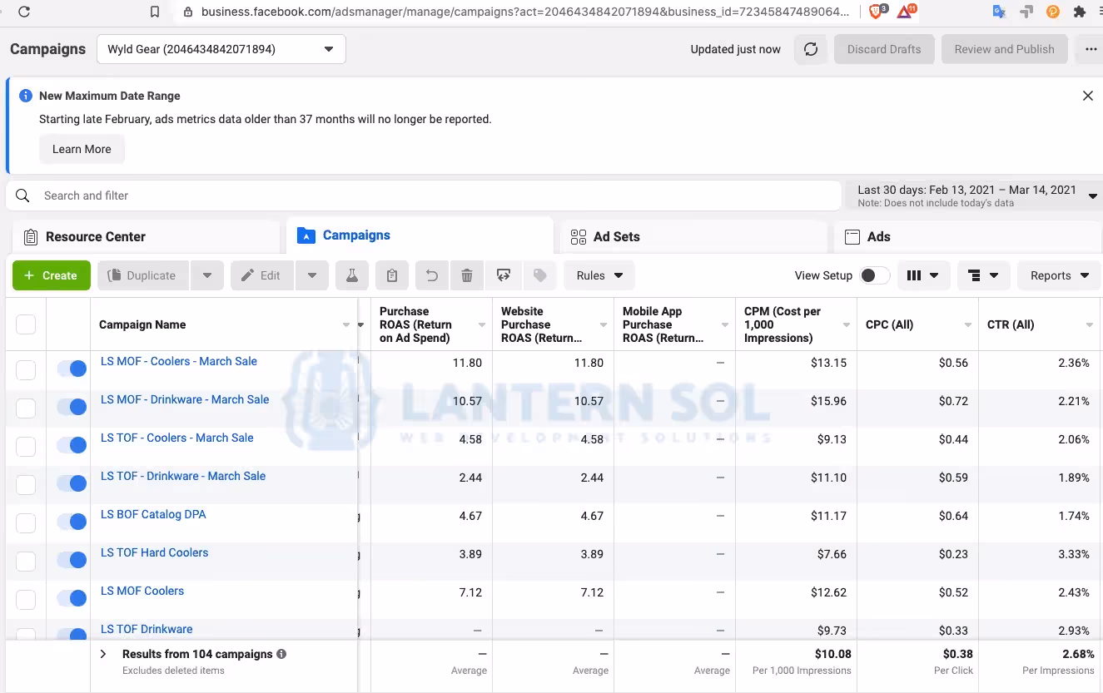Image resolution: width=1103 pixels, height=693 pixels.
Task: Open the Wyld Gear account dropdown
Action: [x=221, y=49]
